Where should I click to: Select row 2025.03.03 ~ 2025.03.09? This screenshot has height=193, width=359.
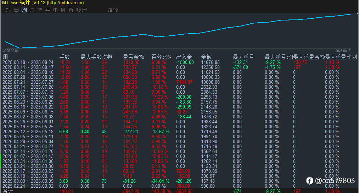179,181
